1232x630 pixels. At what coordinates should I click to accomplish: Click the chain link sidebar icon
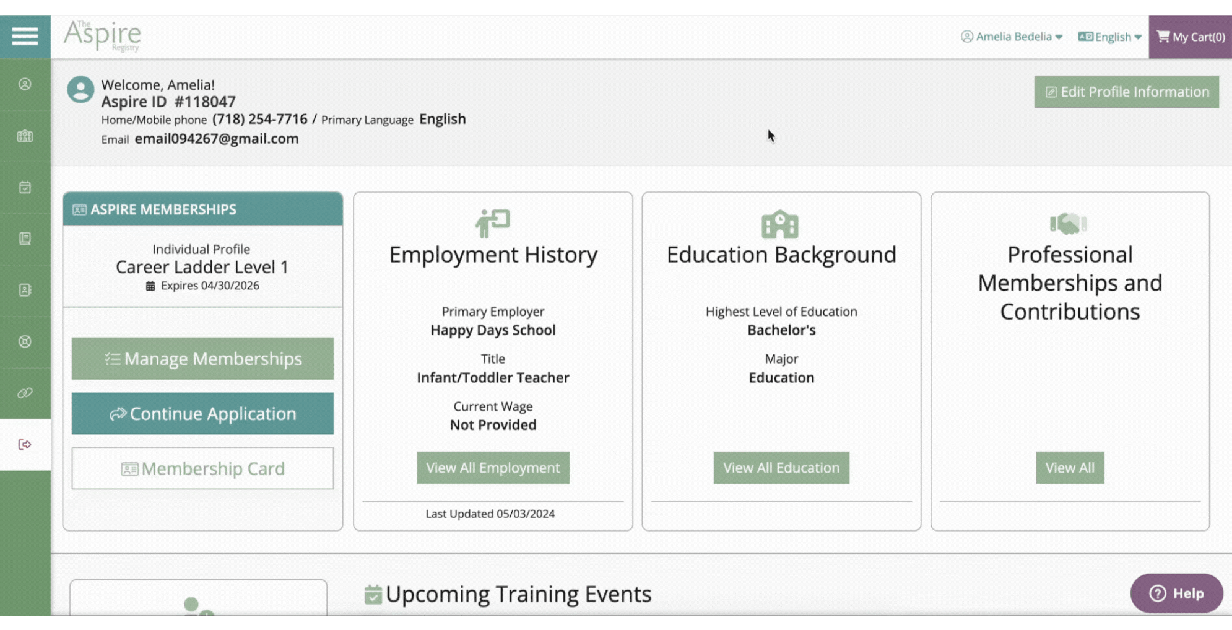click(25, 393)
